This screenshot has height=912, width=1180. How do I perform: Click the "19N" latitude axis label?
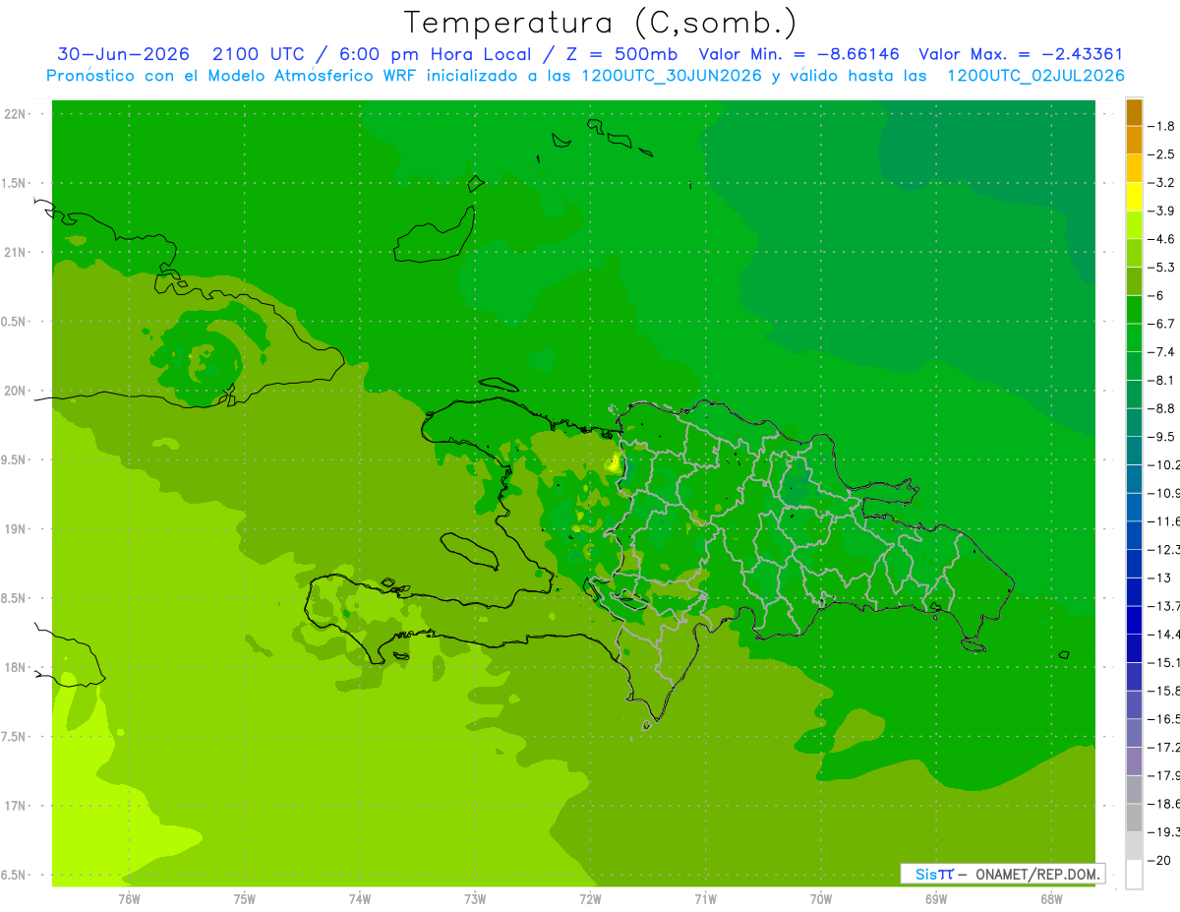pos(15,529)
